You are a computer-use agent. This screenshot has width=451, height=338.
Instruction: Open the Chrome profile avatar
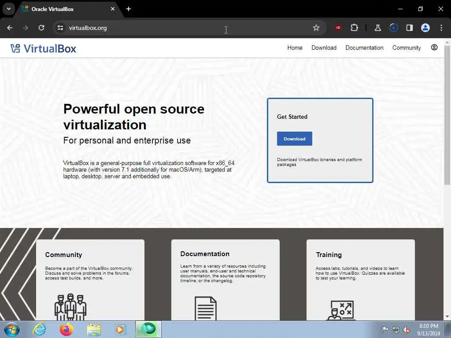[425, 28]
